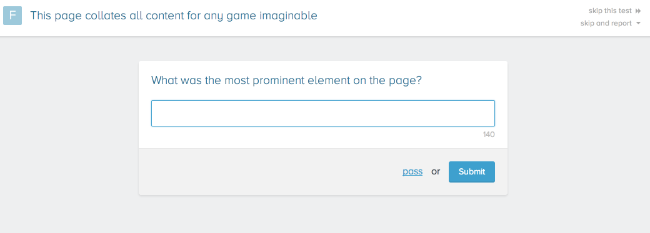Click the page title about game content
The image size is (650, 233).
tap(174, 16)
